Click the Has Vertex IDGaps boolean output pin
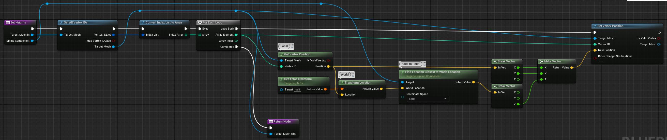The image size is (667, 140). (113, 41)
